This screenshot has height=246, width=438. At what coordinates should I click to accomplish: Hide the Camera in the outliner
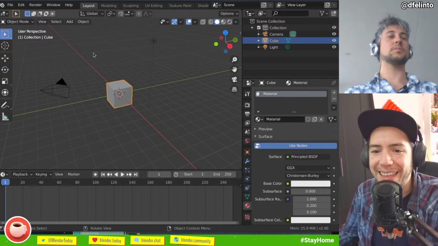334,34
